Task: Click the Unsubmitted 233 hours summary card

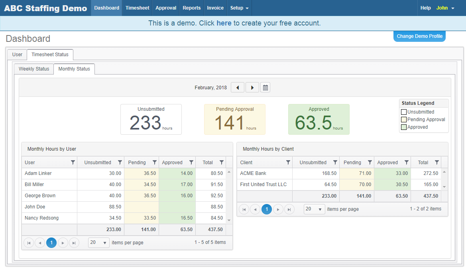Action: point(151,119)
